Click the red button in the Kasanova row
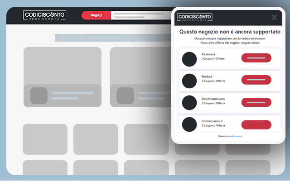 point(256,58)
